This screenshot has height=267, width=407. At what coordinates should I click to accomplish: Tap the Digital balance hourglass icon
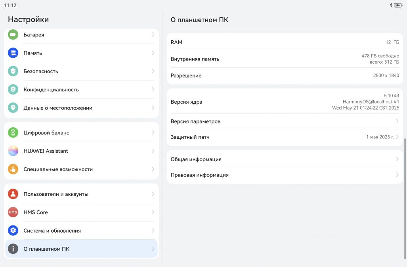click(13, 133)
